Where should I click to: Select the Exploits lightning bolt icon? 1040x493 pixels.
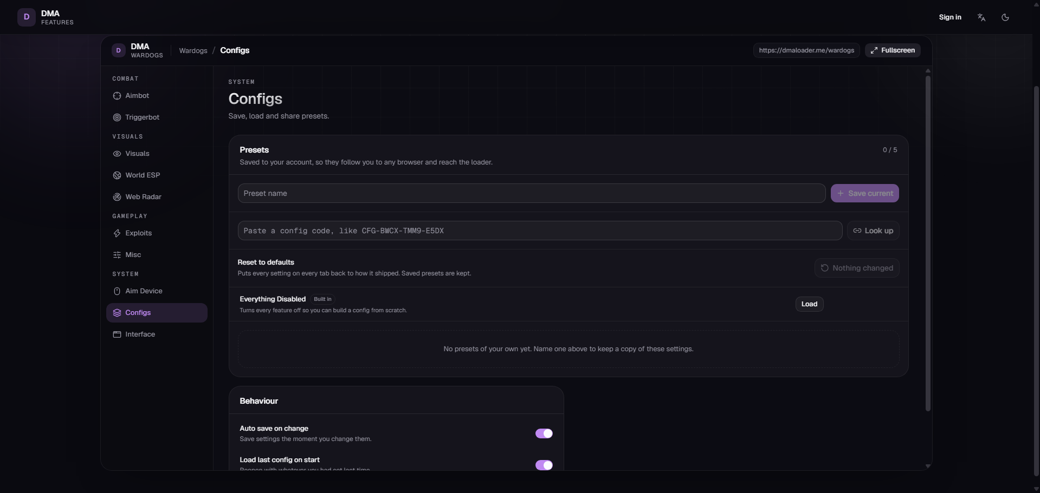pos(117,233)
